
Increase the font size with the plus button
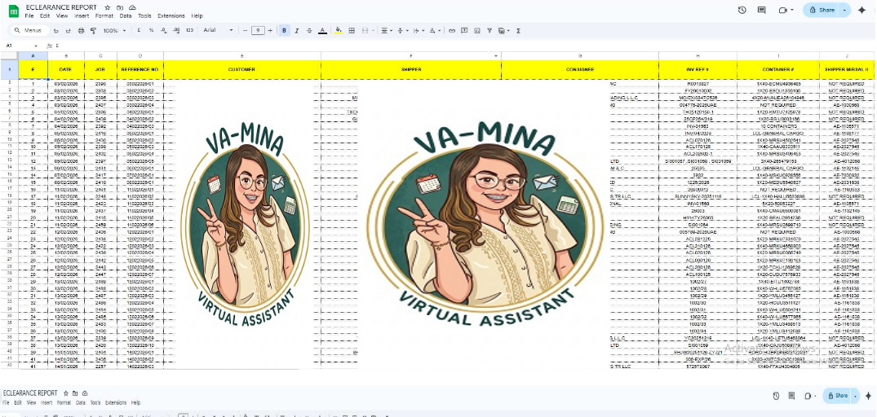(x=271, y=31)
